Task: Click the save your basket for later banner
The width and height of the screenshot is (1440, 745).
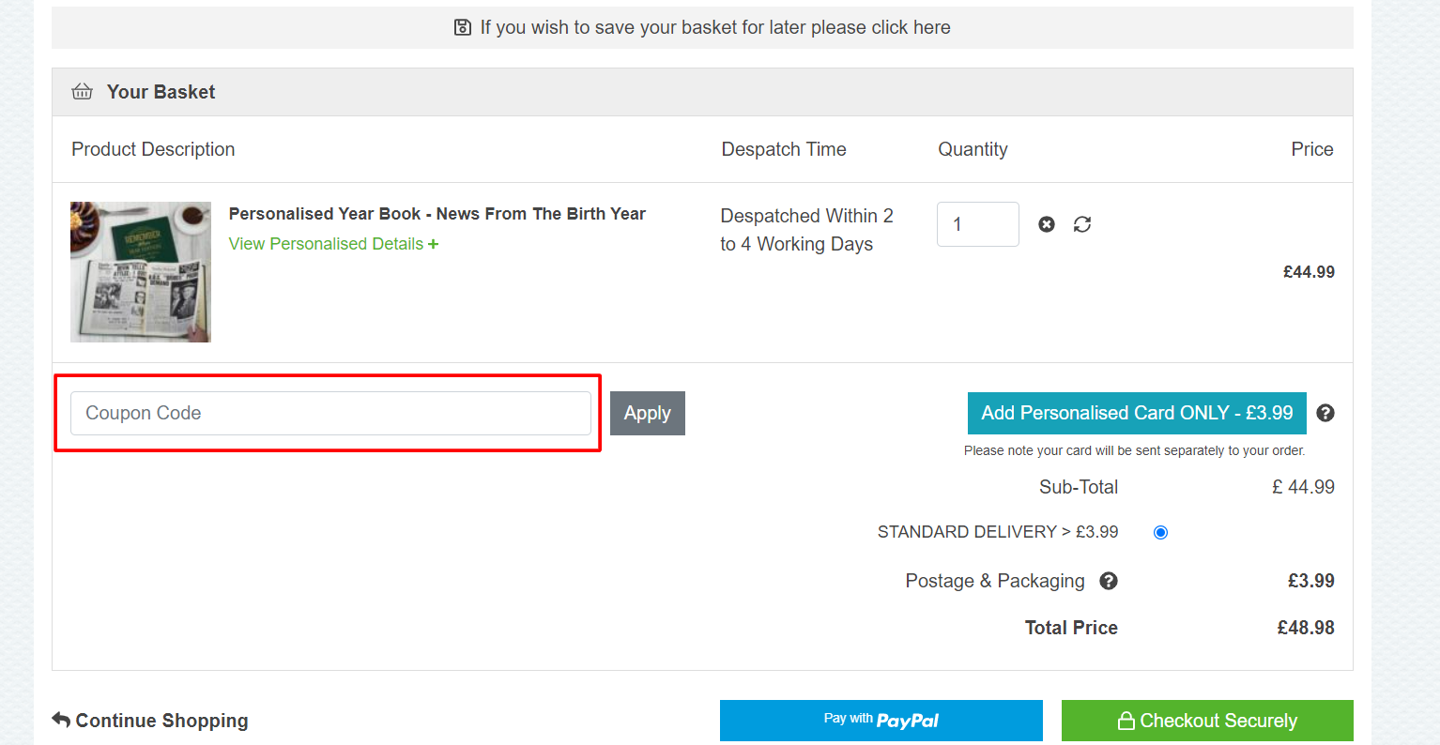Action: (x=702, y=27)
